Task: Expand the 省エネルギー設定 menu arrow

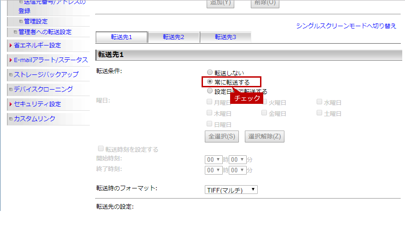Action: click(11, 45)
